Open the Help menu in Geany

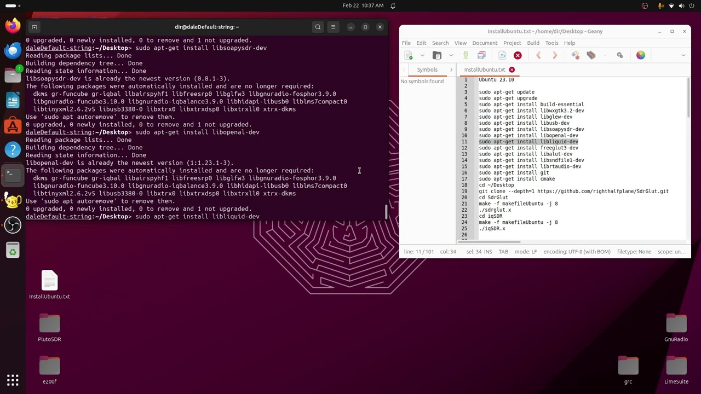tap(570, 43)
